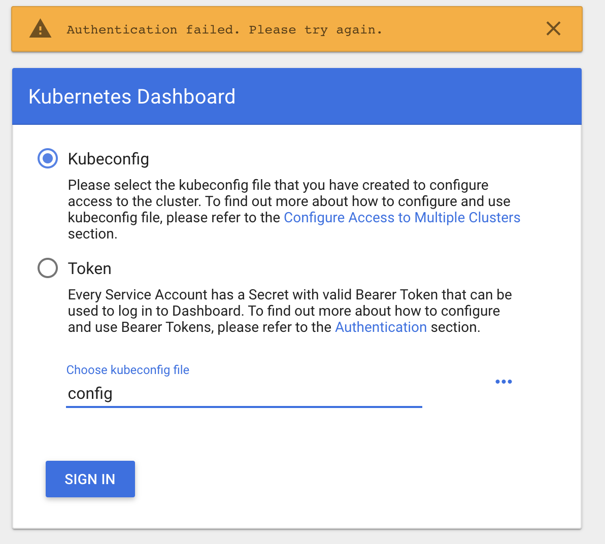Screen dimensions: 605x544
Task: Click the Token label text
Action: point(89,268)
